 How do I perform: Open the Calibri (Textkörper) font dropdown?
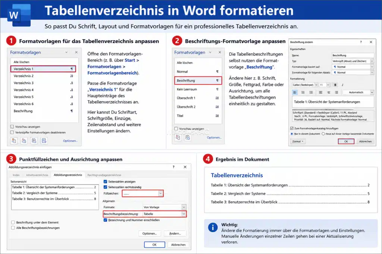316,85
